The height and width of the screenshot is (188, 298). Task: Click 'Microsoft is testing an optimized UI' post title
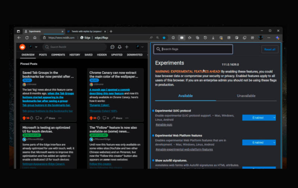[x=46, y=129]
